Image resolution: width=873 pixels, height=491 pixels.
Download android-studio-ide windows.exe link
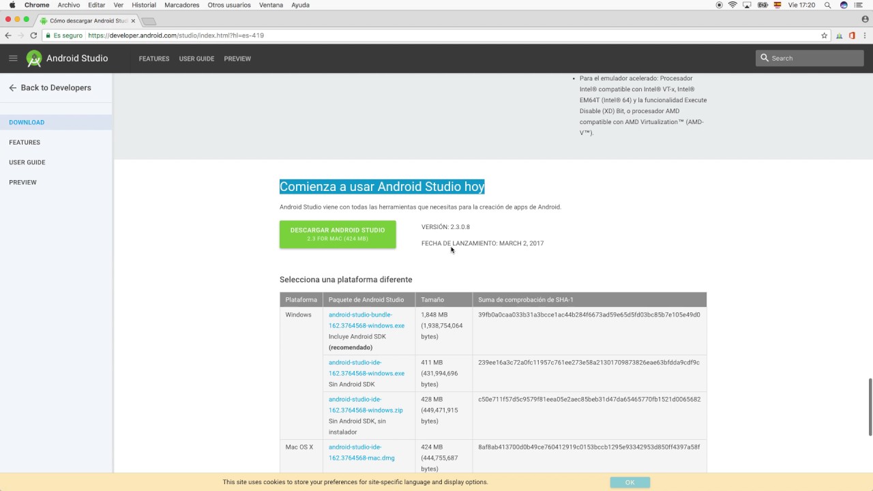tap(366, 368)
